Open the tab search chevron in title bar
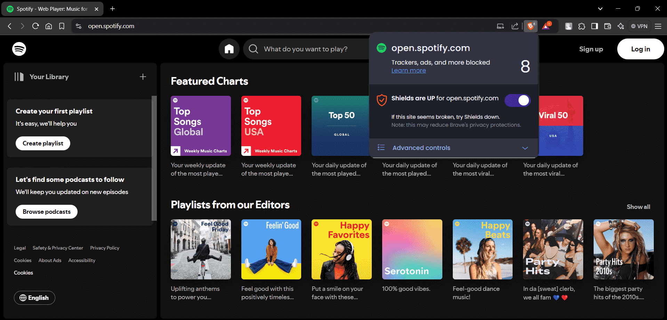Image resolution: width=667 pixels, height=320 pixels. coord(600,9)
